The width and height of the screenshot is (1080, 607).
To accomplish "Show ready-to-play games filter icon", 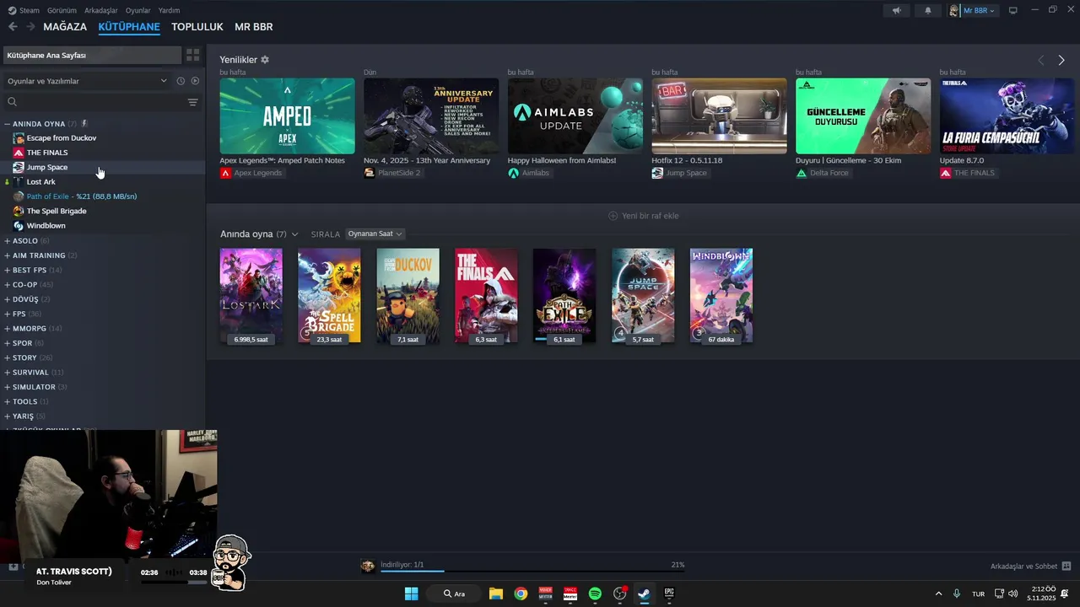I will [195, 81].
